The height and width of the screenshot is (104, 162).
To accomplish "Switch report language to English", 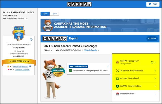I will pyautogui.click(x=45, y=14).
